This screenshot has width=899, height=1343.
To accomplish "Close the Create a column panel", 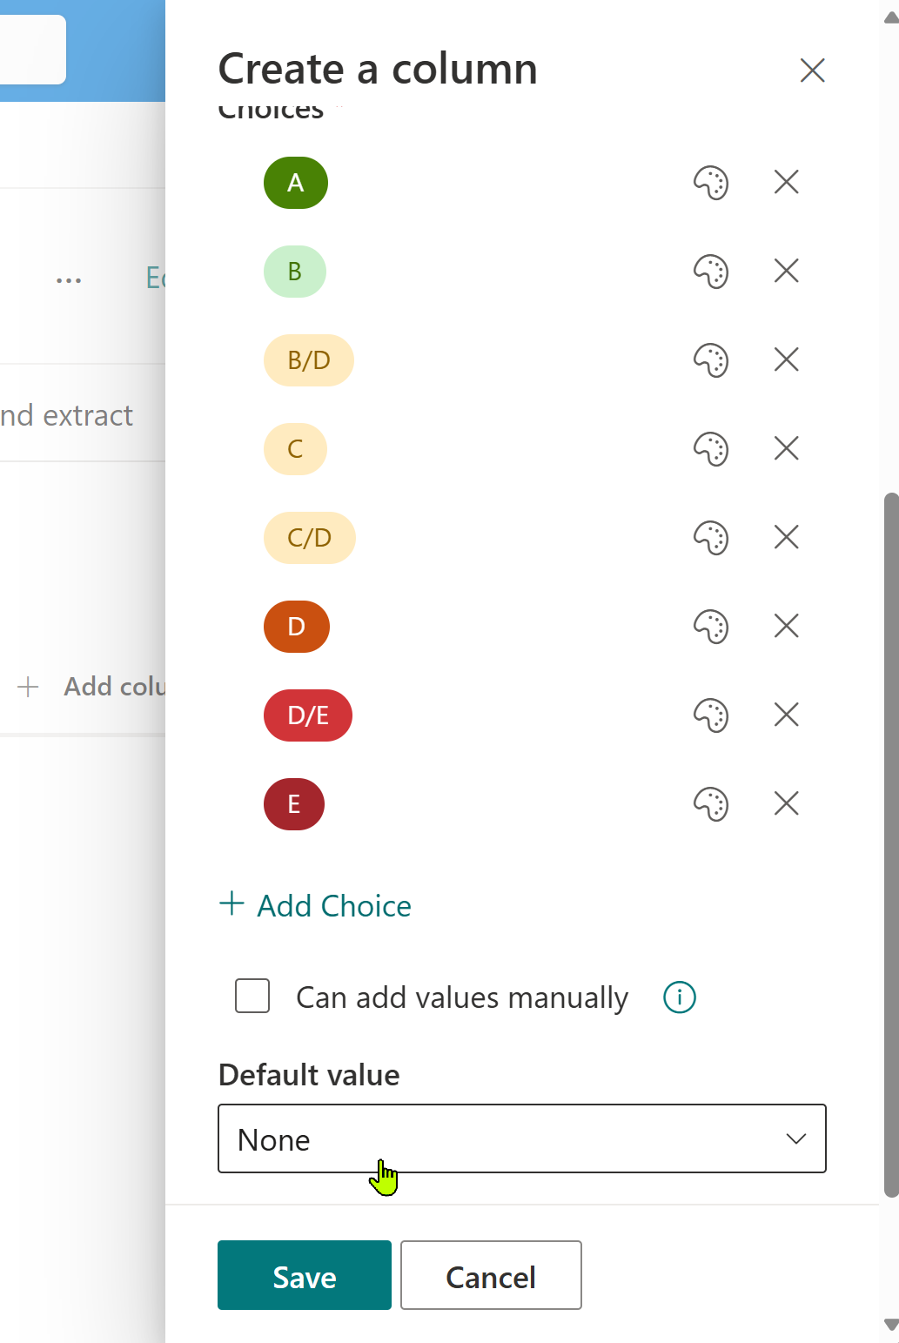I will pos(812,71).
